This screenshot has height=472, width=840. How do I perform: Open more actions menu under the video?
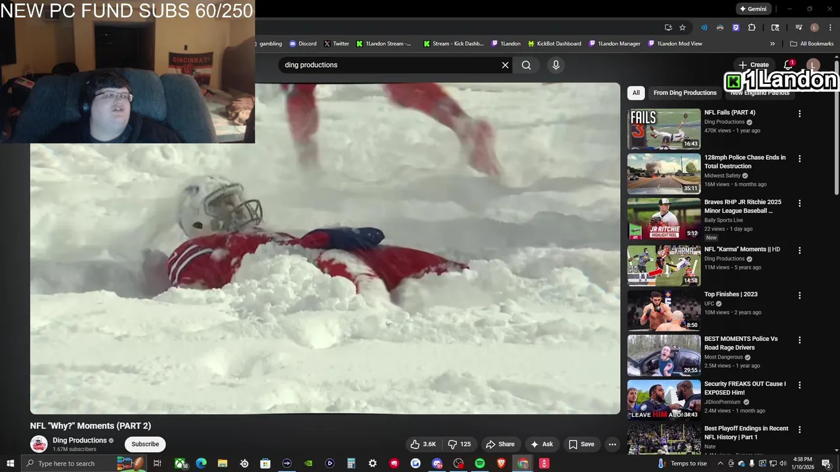pos(612,444)
